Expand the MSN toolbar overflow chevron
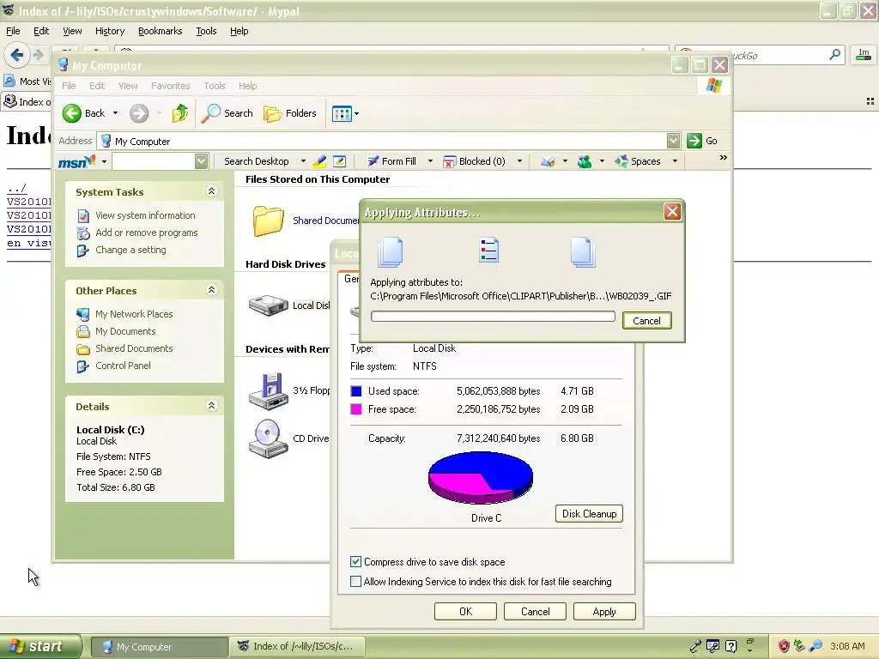The height and width of the screenshot is (659, 879). point(723,158)
